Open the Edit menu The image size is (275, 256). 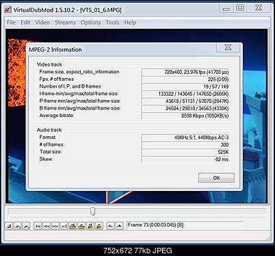pyautogui.click(x=25, y=23)
